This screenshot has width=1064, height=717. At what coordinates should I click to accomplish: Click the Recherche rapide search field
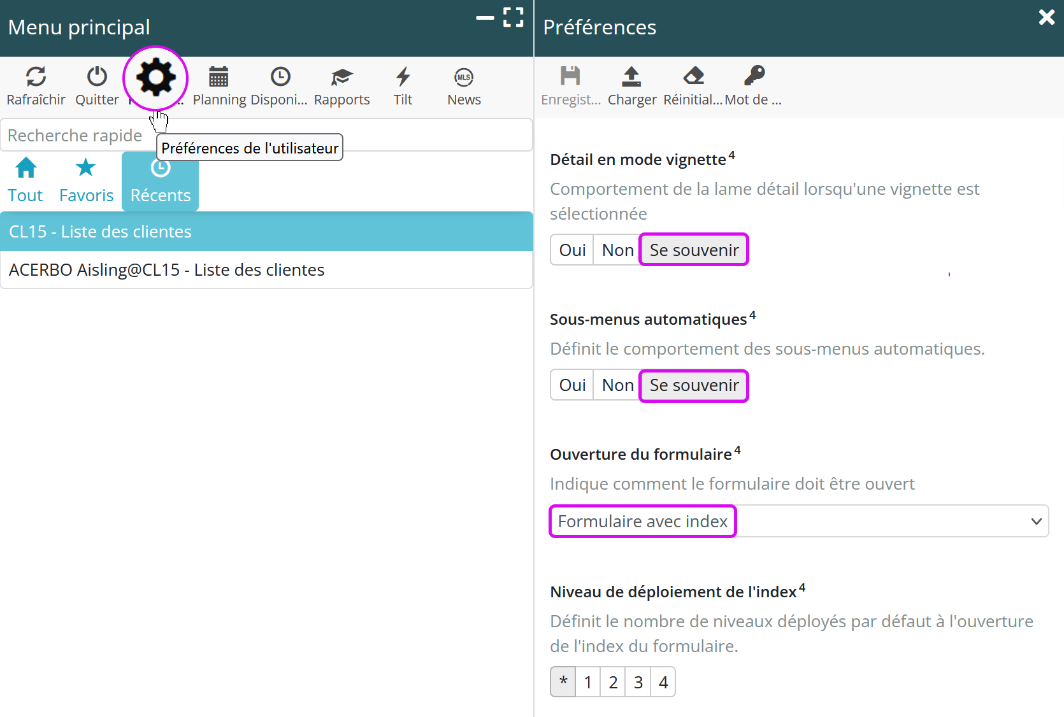[76, 136]
